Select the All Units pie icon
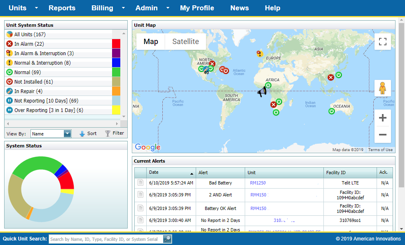The image size is (405, 245). [9, 34]
